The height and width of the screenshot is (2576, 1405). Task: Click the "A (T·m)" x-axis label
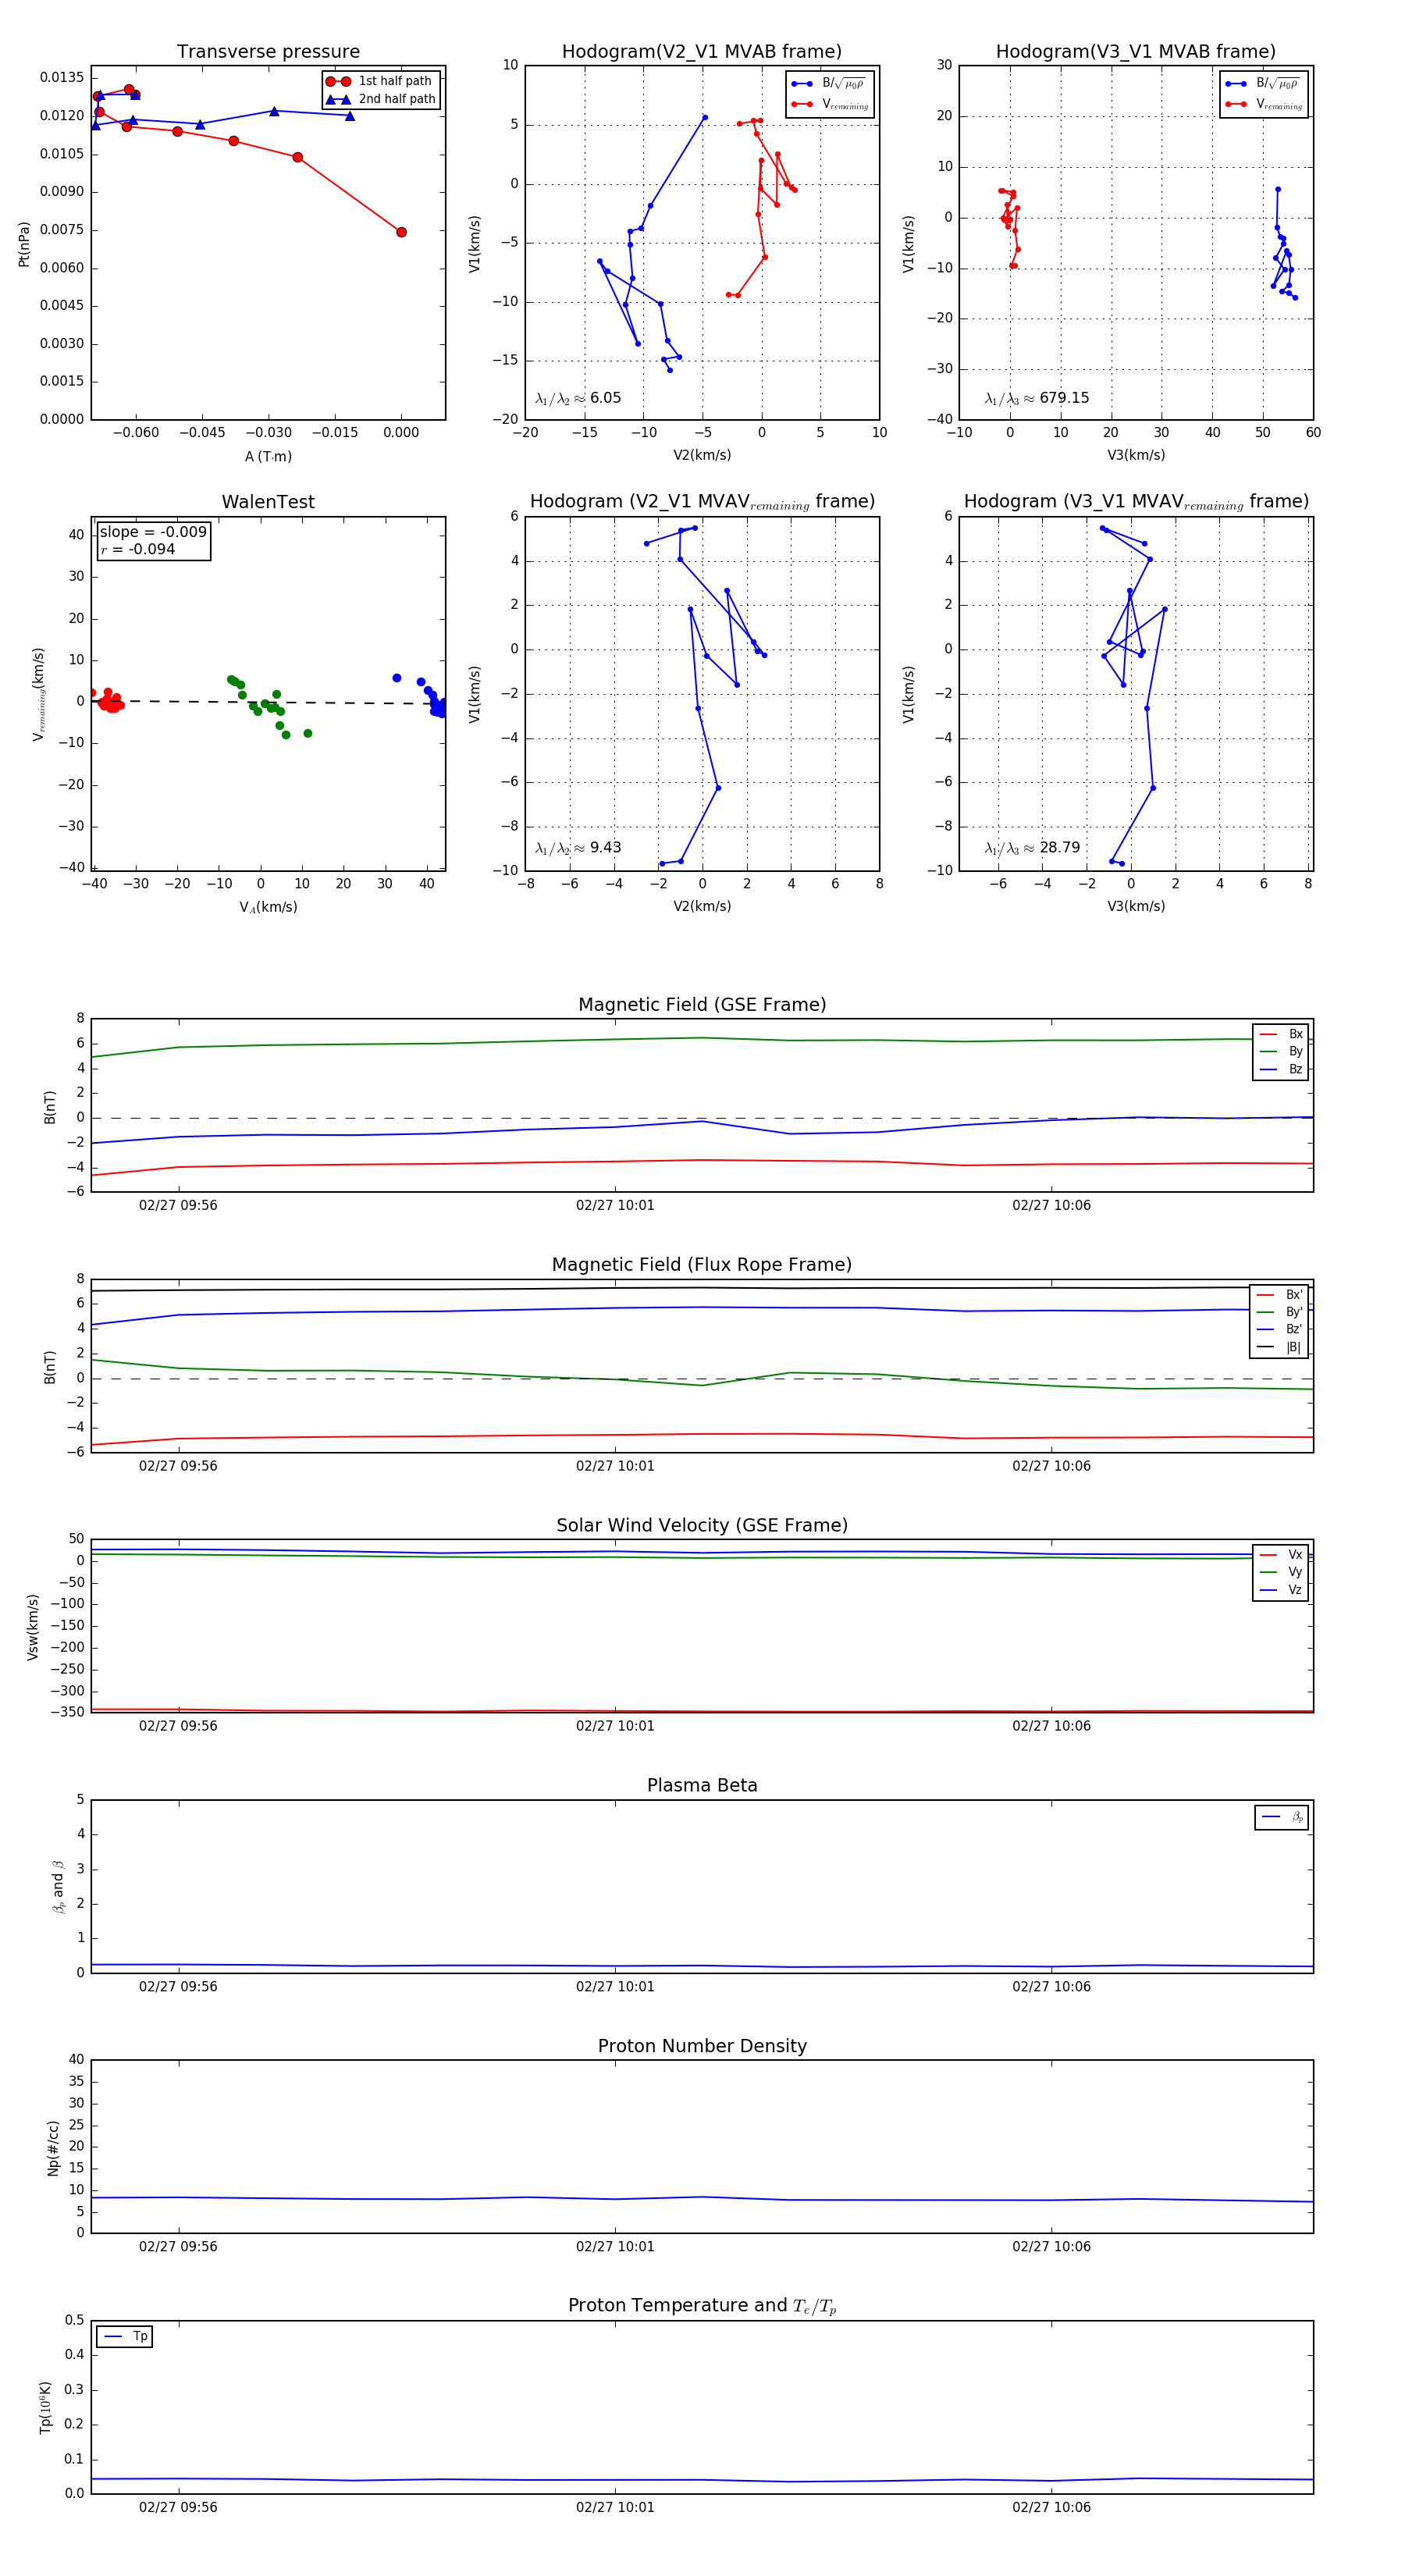tap(268, 456)
